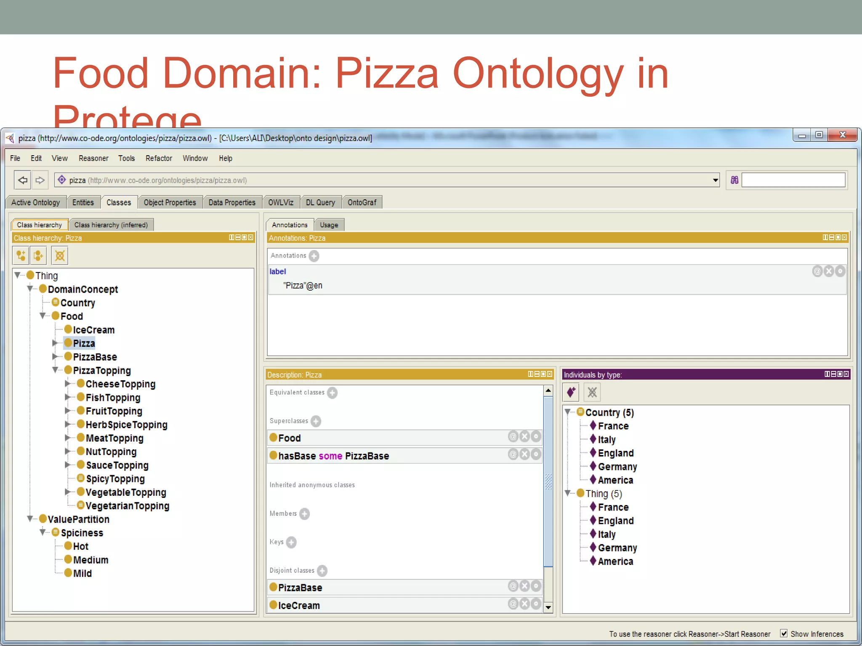This screenshot has width=862, height=646.
Task: Annotate the Food superclass @ icon
Action: (513, 437)
